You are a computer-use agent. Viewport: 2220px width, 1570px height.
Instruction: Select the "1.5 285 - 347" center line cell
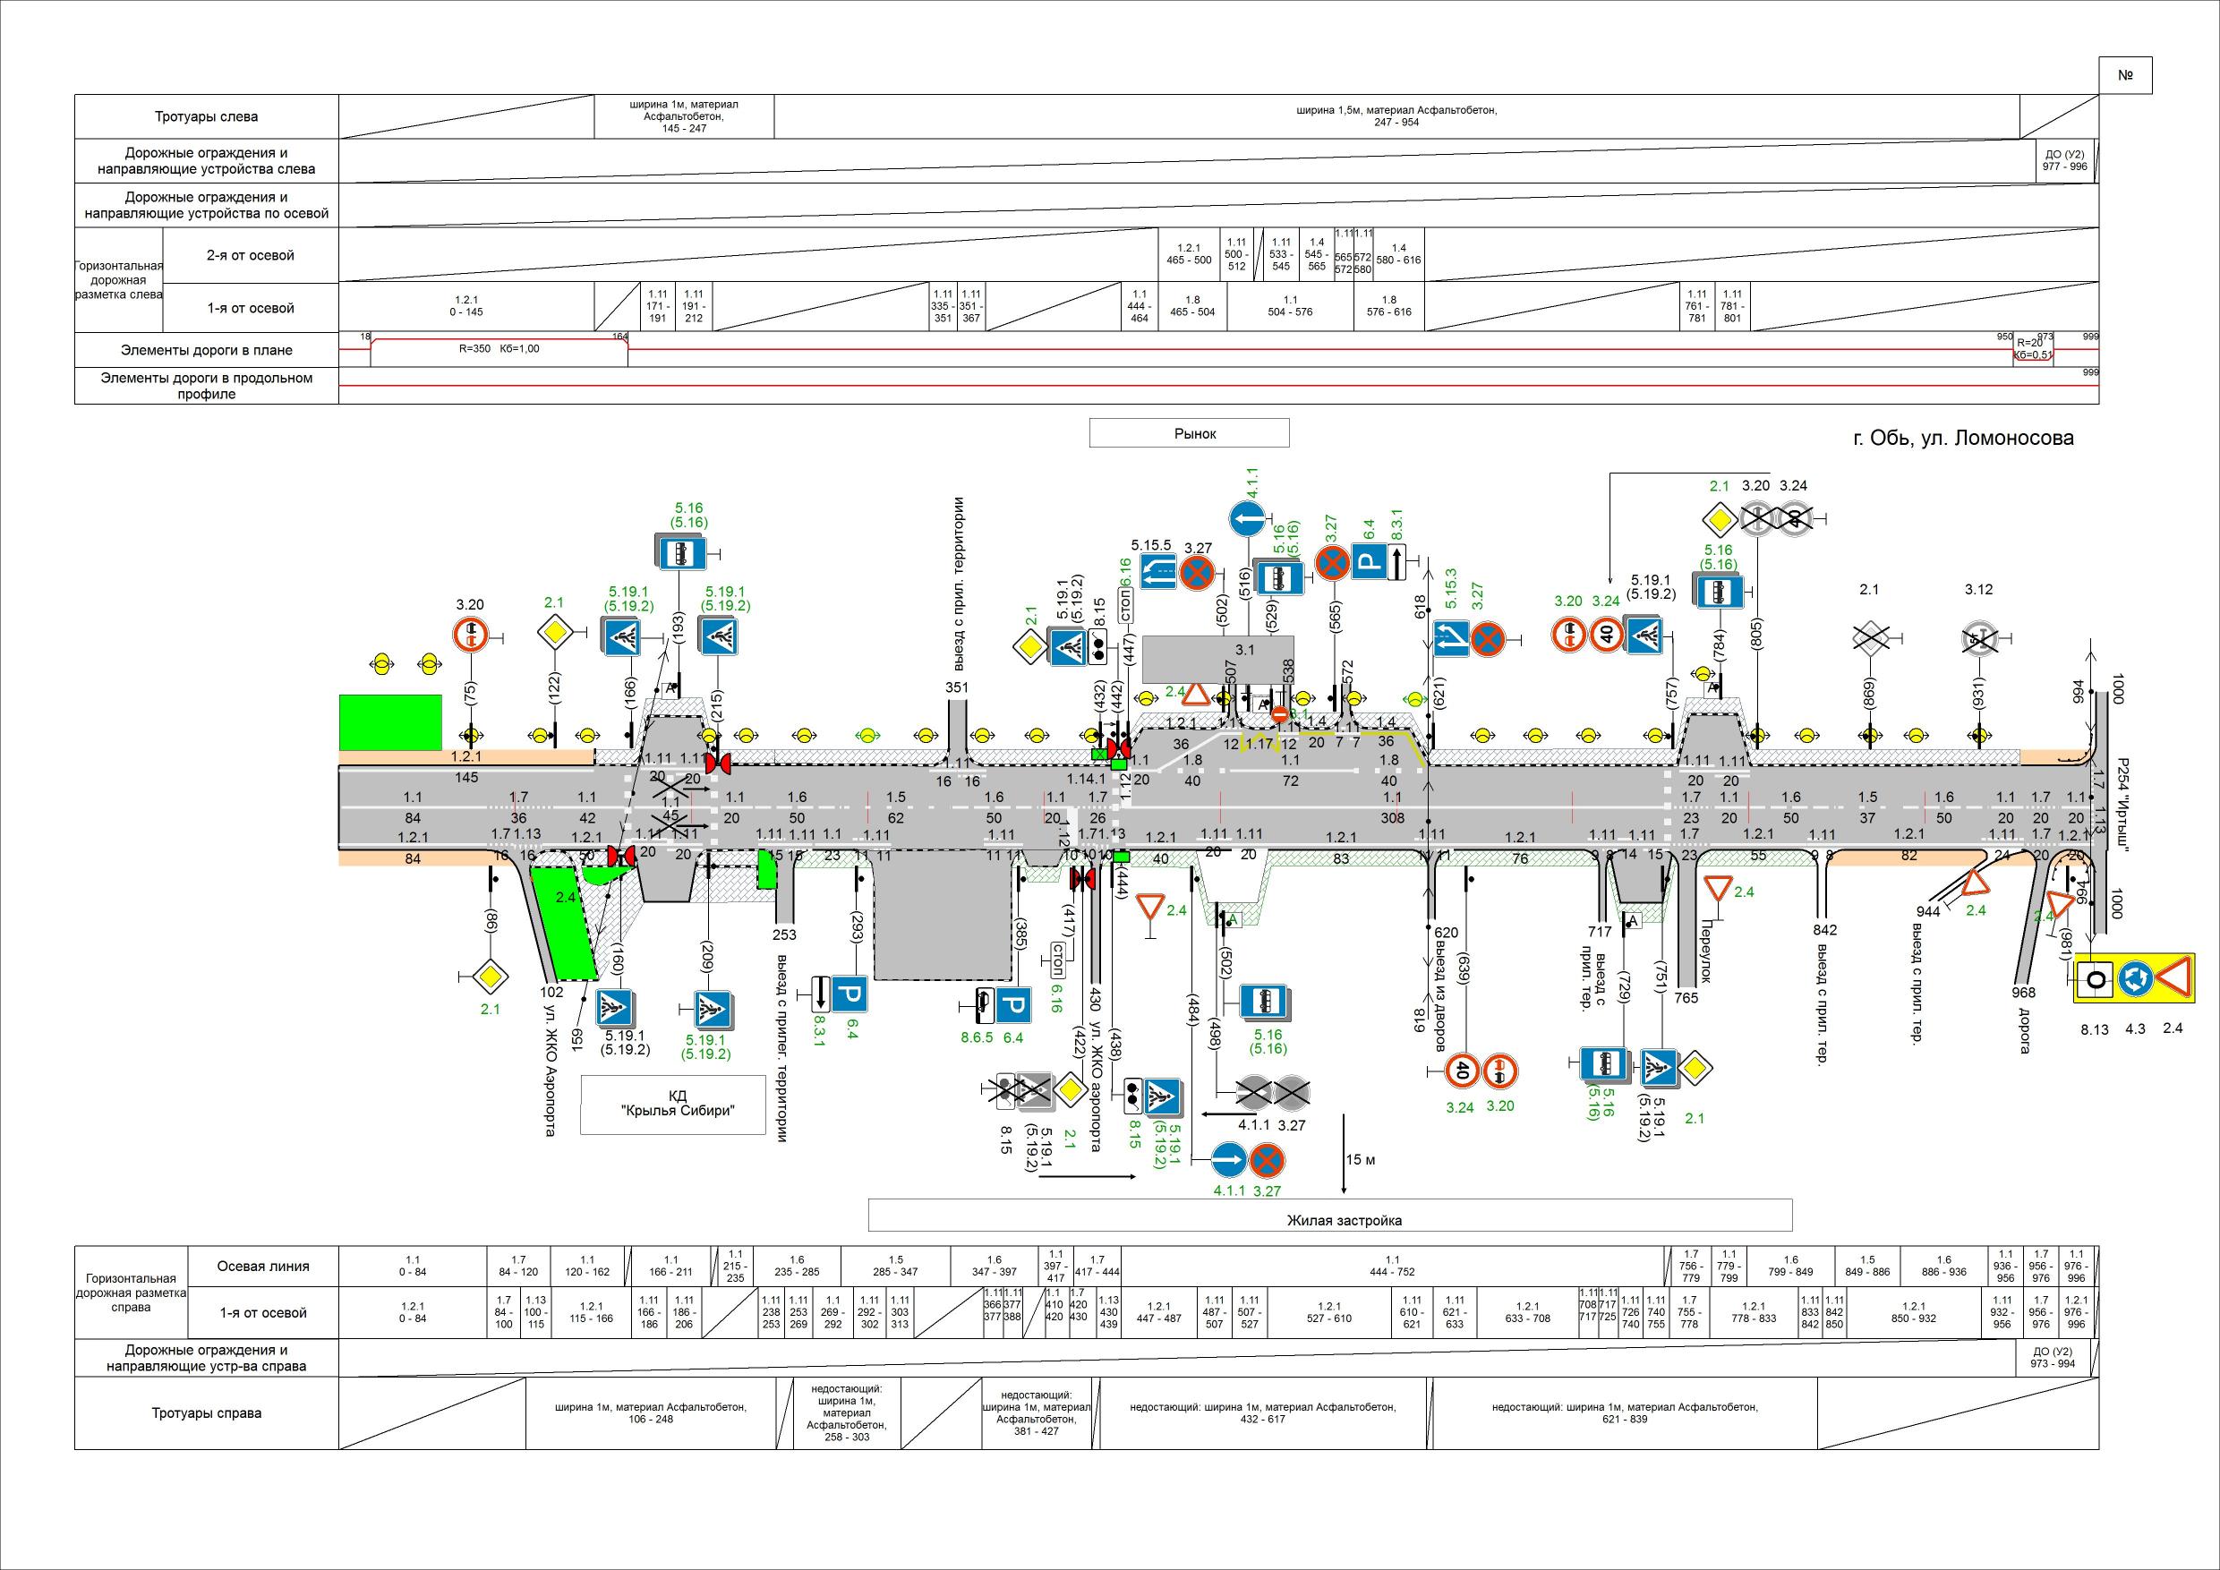click(x=896, y=1266)
